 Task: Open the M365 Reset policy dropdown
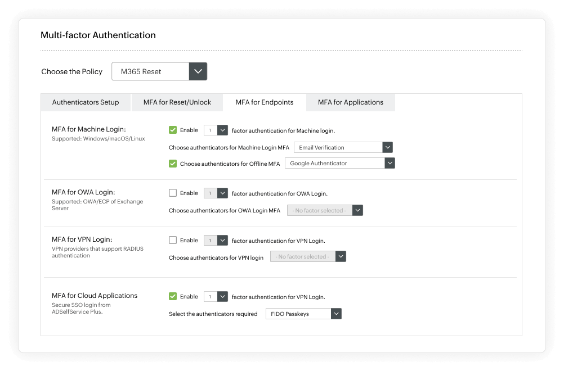click(x=197, y=71)
